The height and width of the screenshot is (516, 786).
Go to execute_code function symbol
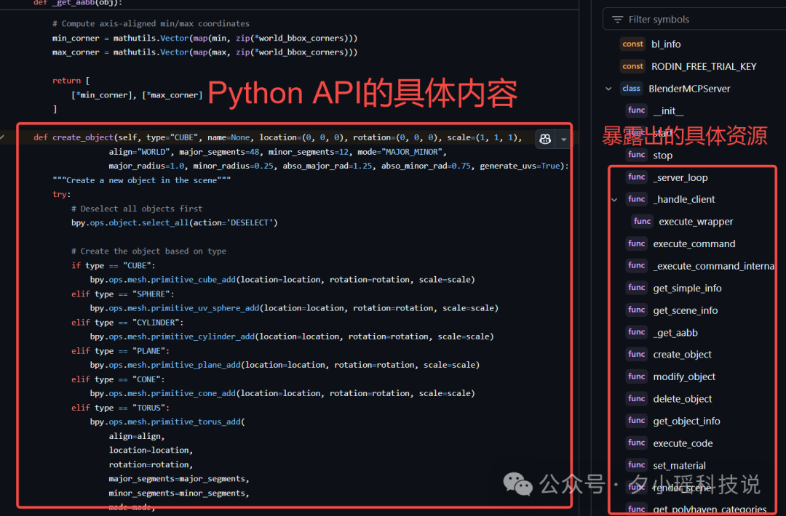683,443
